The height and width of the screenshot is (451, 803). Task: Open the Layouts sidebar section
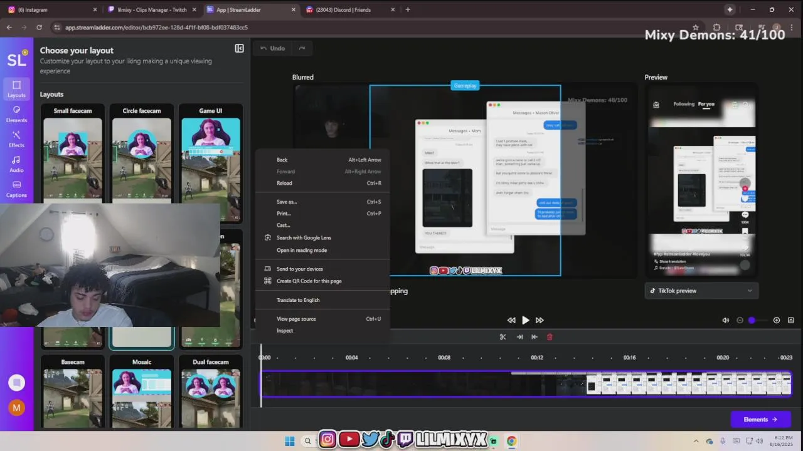[16, 89]
